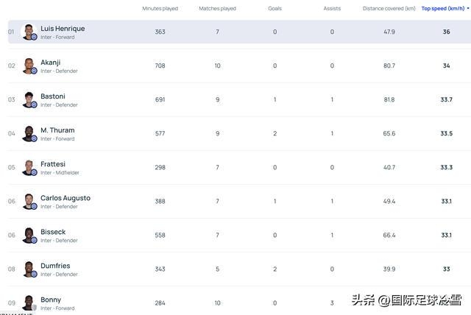
Task: Select the Carlos Augusto name link
Action: tap(65, 198)
